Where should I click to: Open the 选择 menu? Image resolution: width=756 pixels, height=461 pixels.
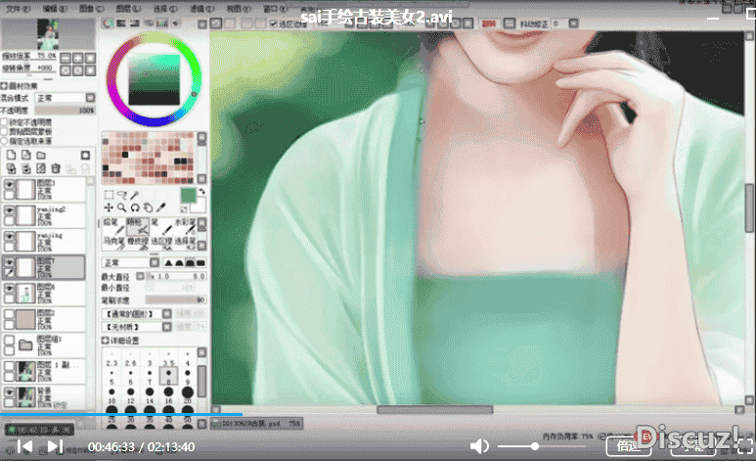[165, 8]
